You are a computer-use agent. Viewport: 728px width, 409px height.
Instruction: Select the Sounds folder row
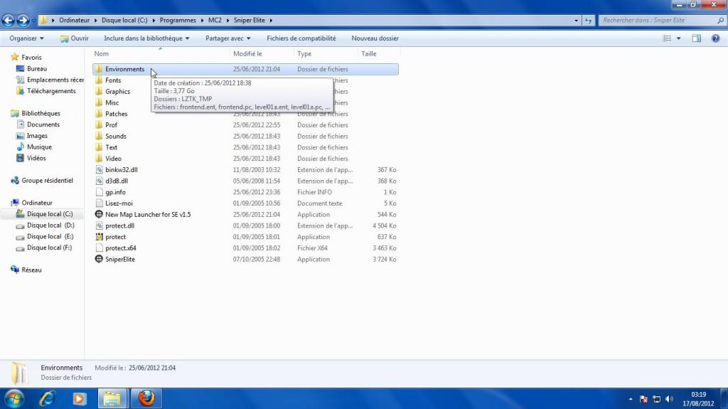(x=245, y=136)
